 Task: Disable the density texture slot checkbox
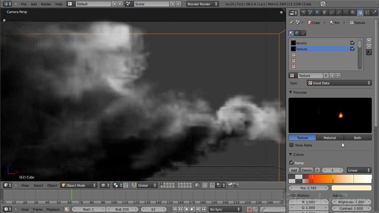tap(352, 43)
